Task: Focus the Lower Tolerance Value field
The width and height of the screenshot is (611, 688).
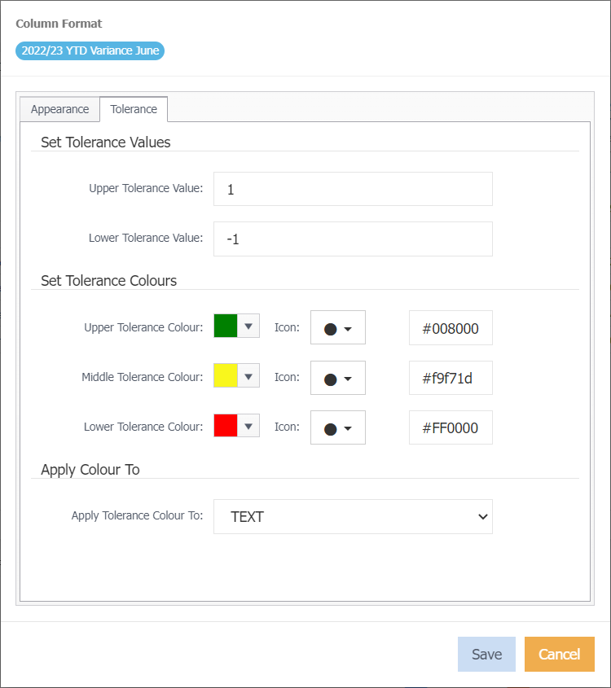Action: pos(353,239)
